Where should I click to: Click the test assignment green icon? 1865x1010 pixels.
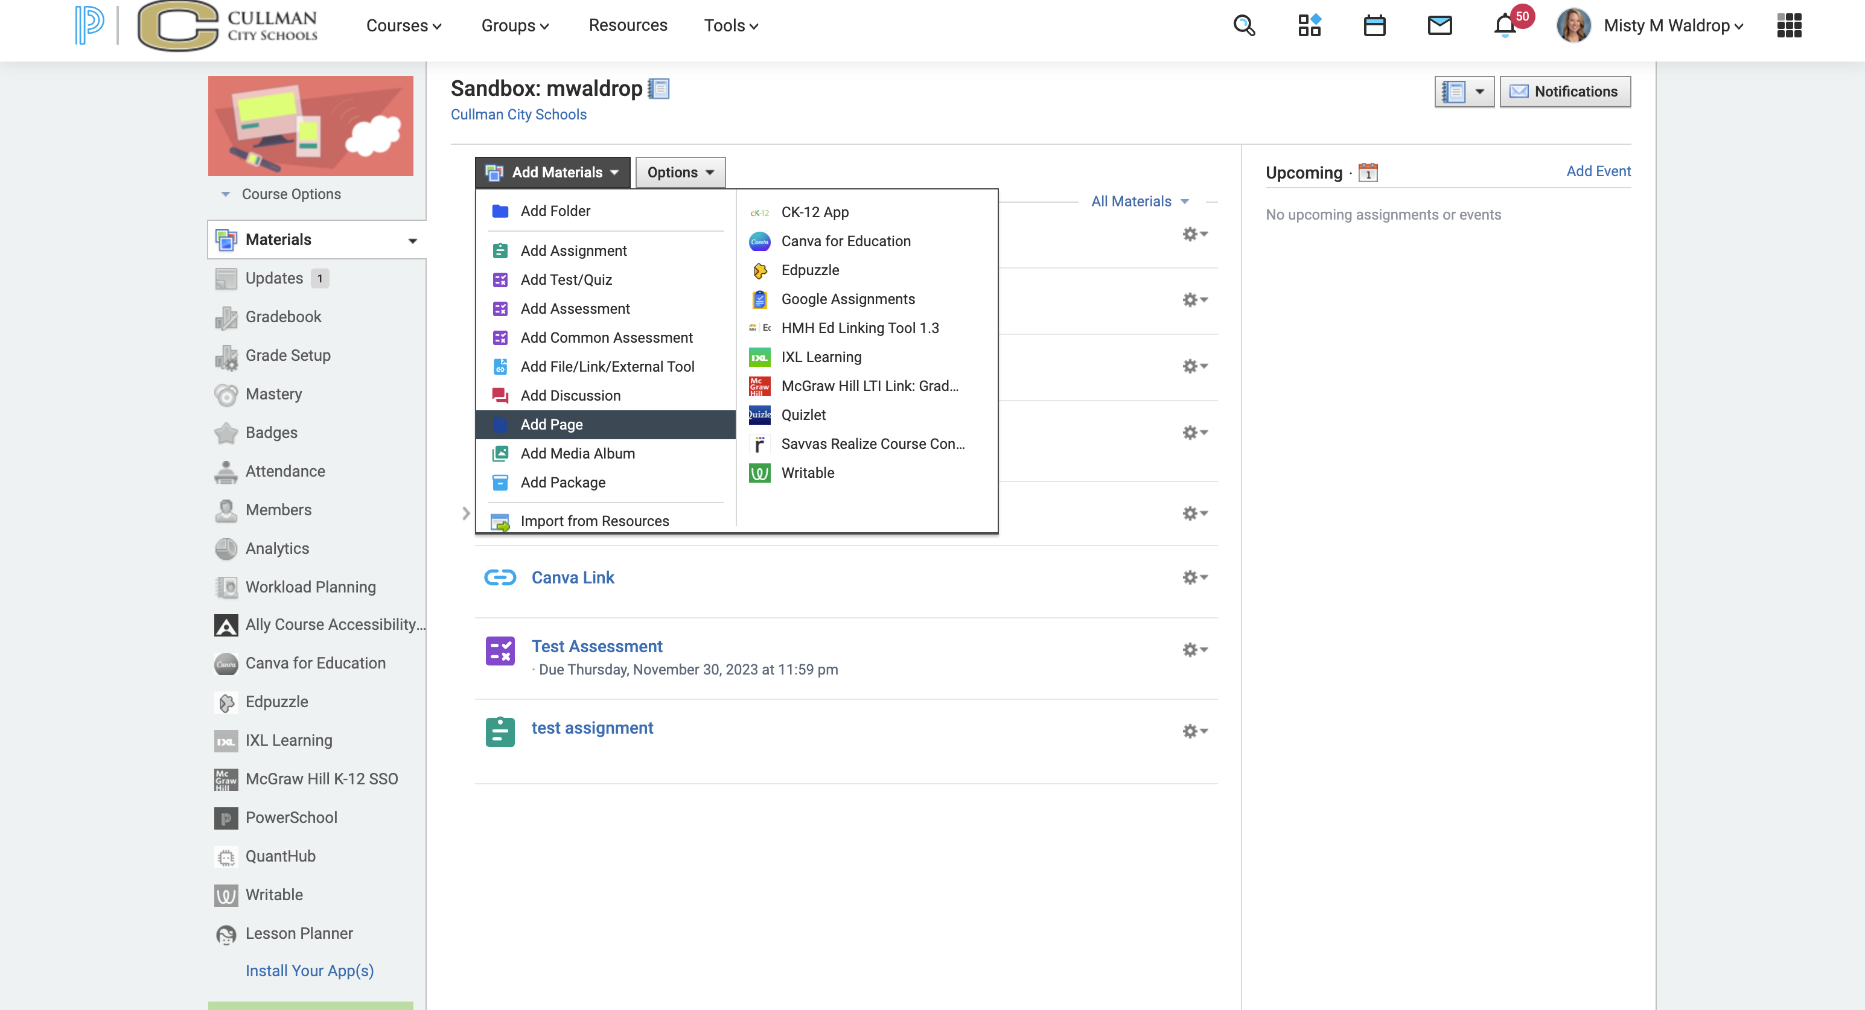coord(500,731)
